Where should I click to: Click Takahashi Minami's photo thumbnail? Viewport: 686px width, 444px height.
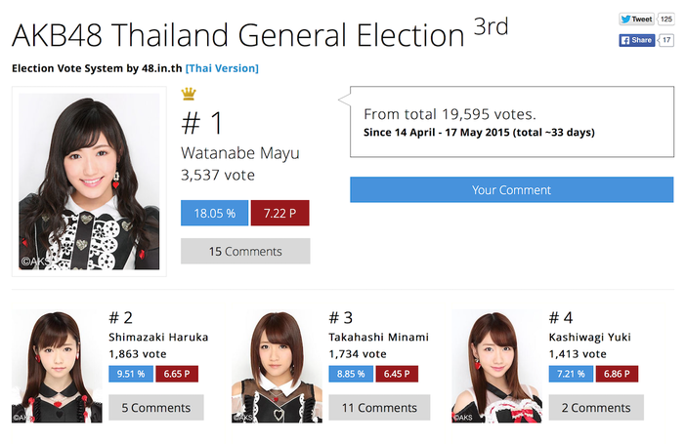point(277,366)
